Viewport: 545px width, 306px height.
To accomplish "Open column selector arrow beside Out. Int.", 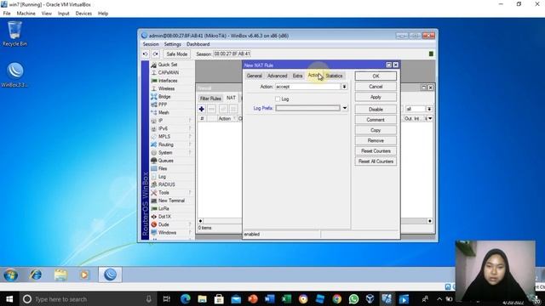I will 430,119.
